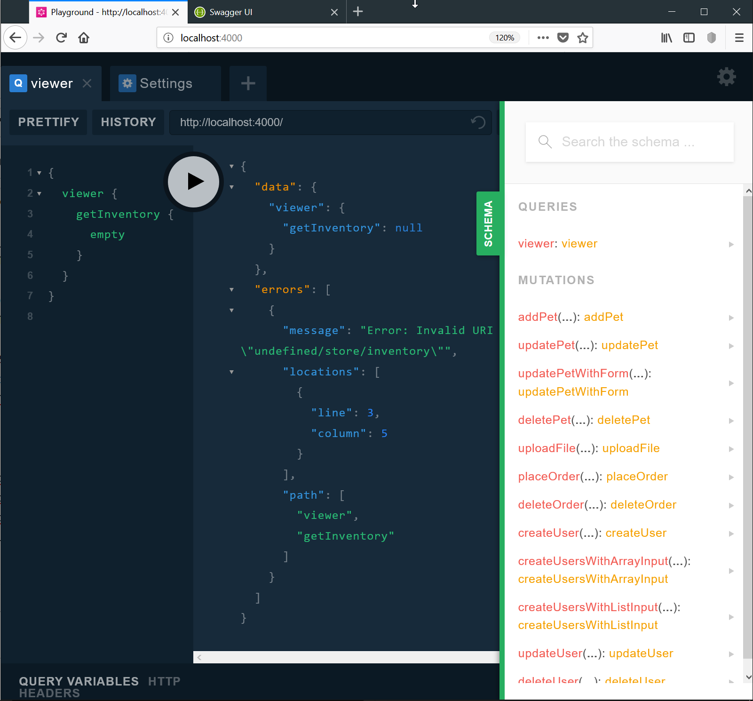Collapse the SCHEMA side panel

click(488, 223)
